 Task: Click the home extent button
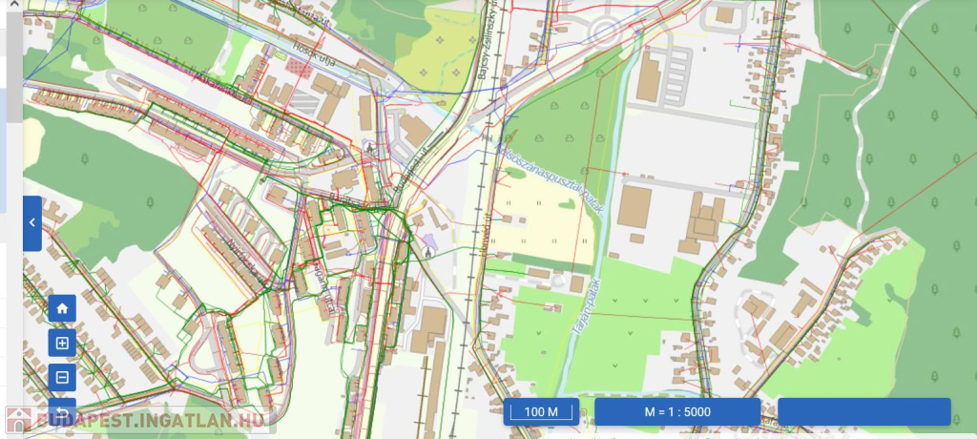point(62,308)
